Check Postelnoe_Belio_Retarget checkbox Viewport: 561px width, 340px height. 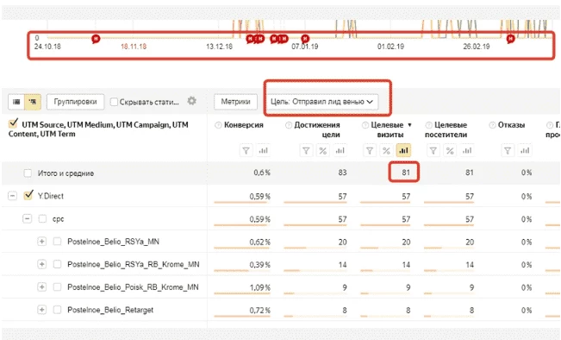[57, 310]
